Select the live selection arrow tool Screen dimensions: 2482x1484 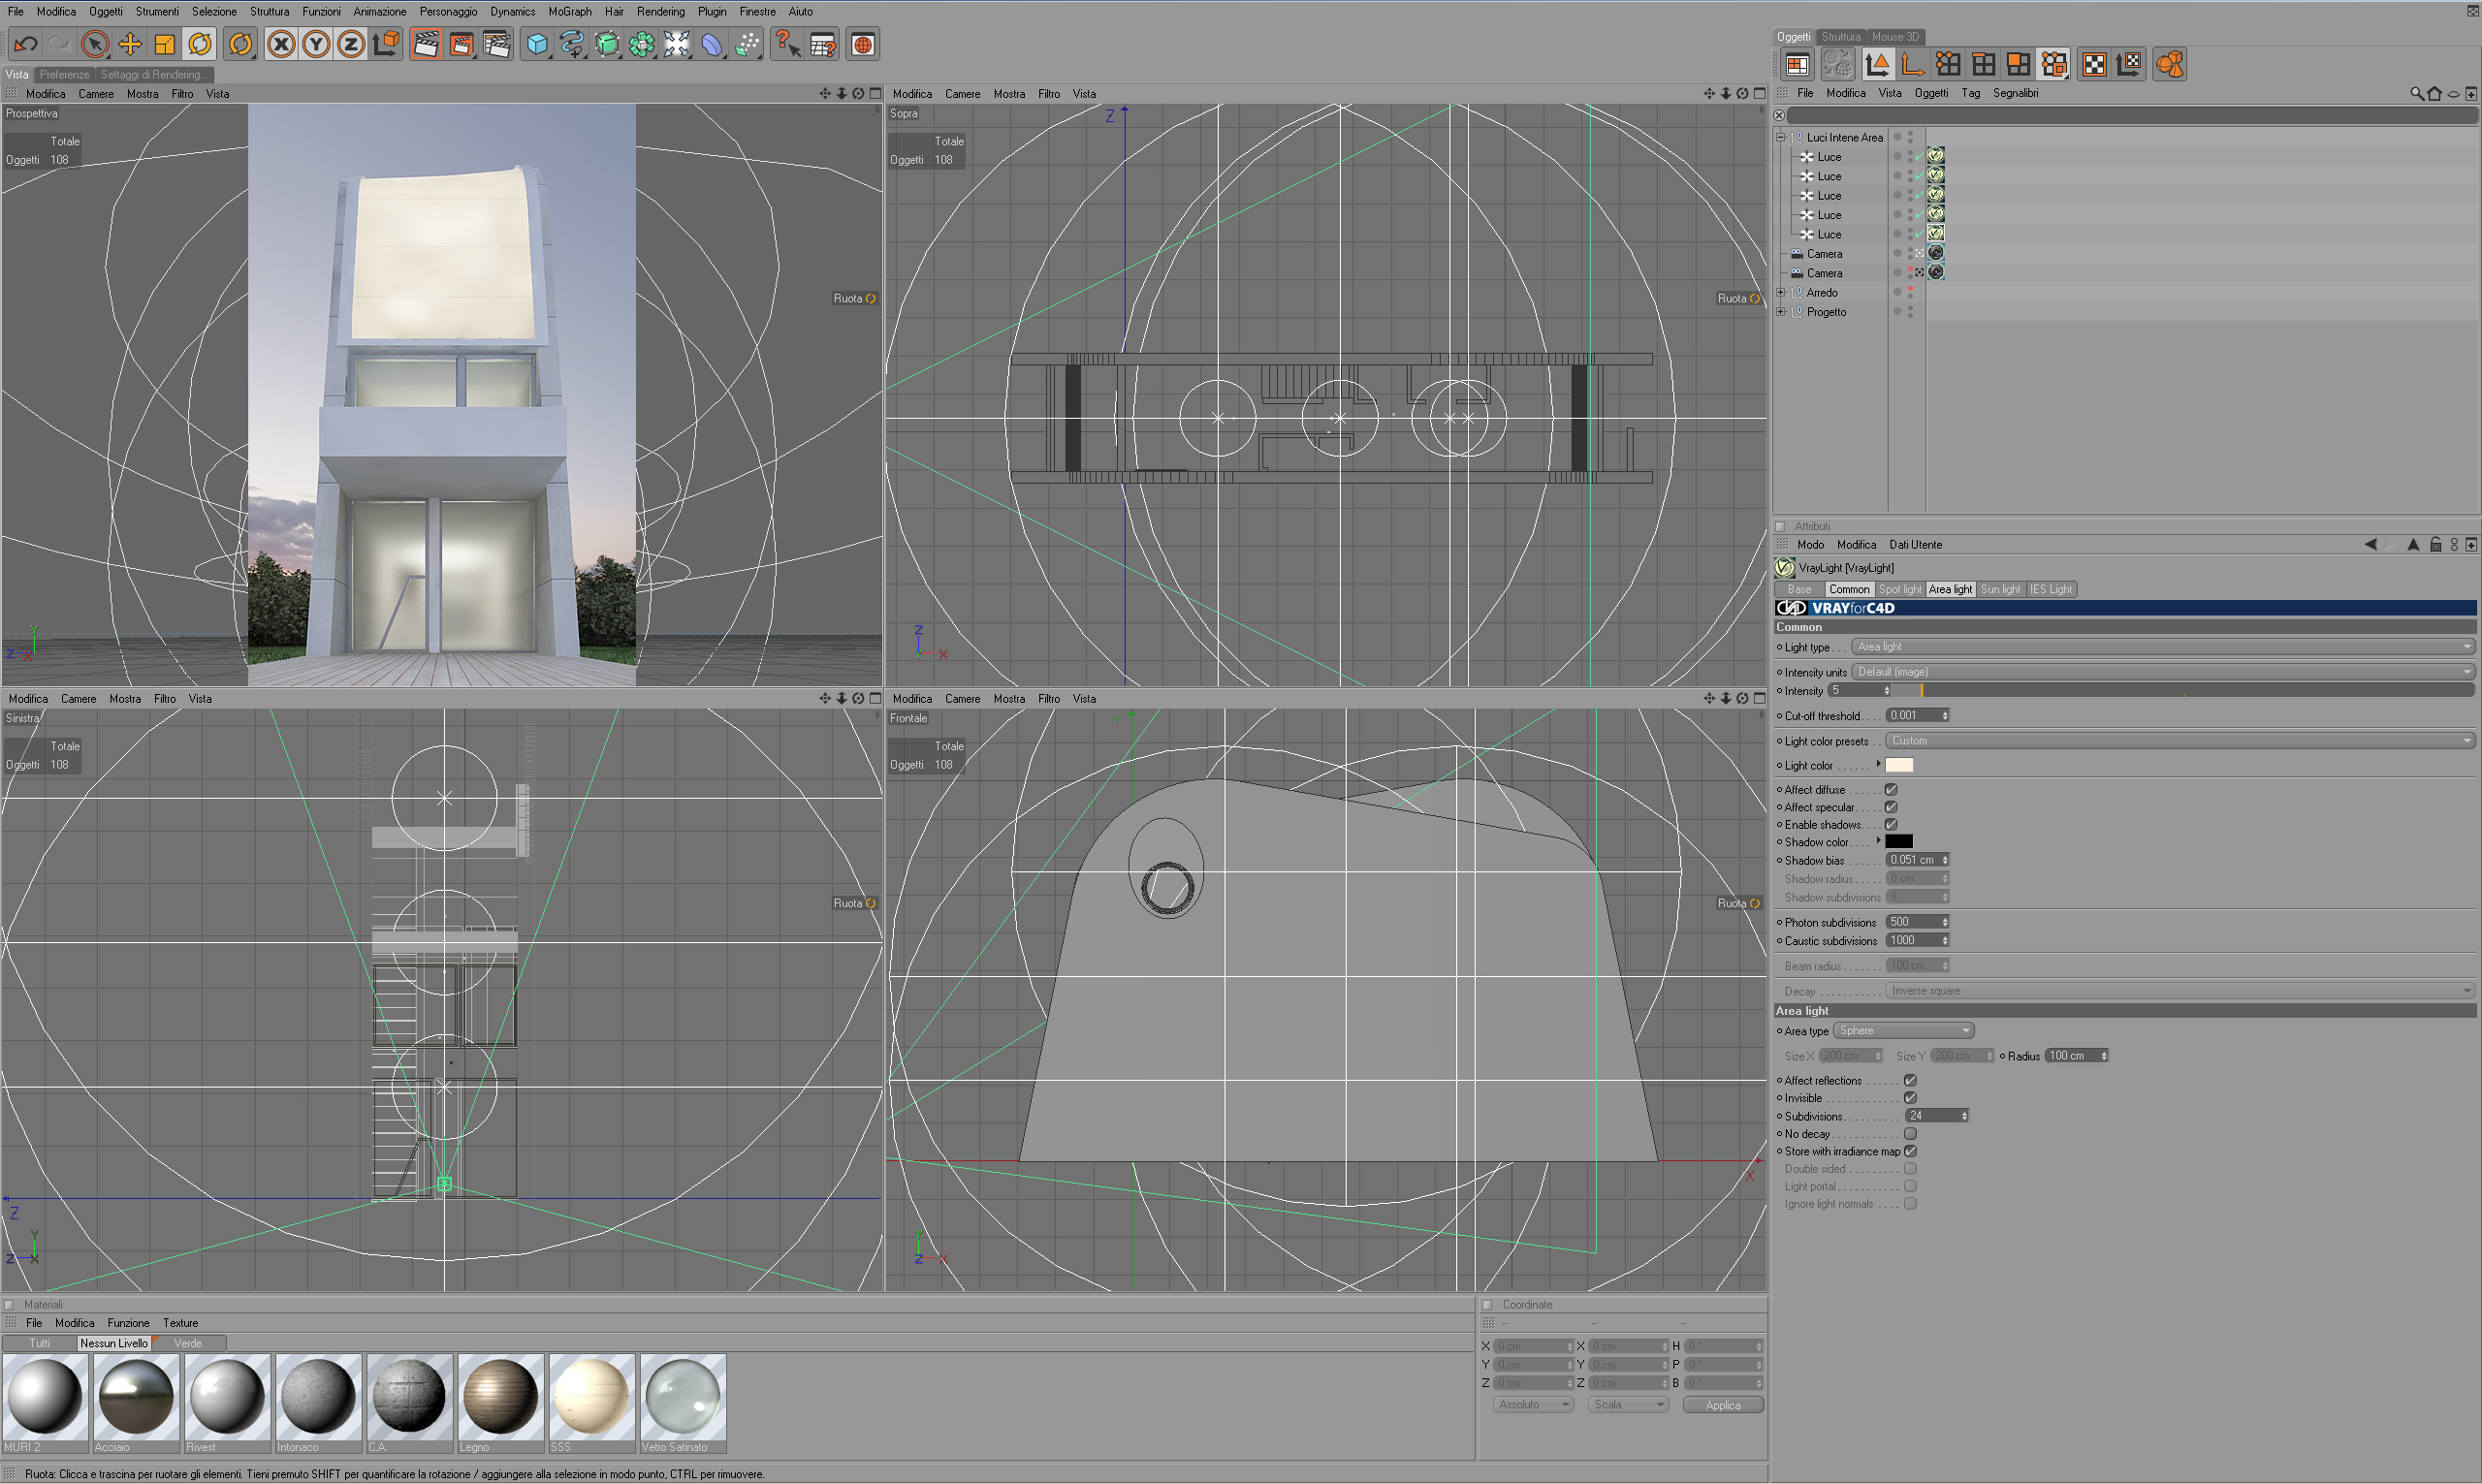95,44
